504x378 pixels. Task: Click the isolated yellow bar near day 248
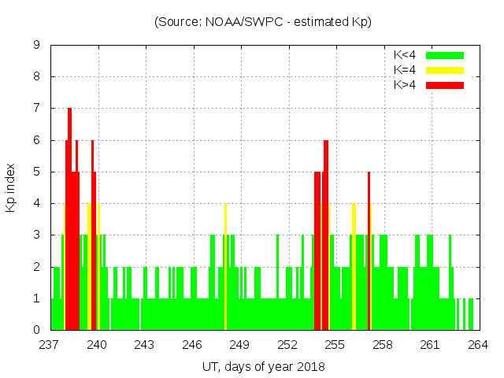click(225, 268)
